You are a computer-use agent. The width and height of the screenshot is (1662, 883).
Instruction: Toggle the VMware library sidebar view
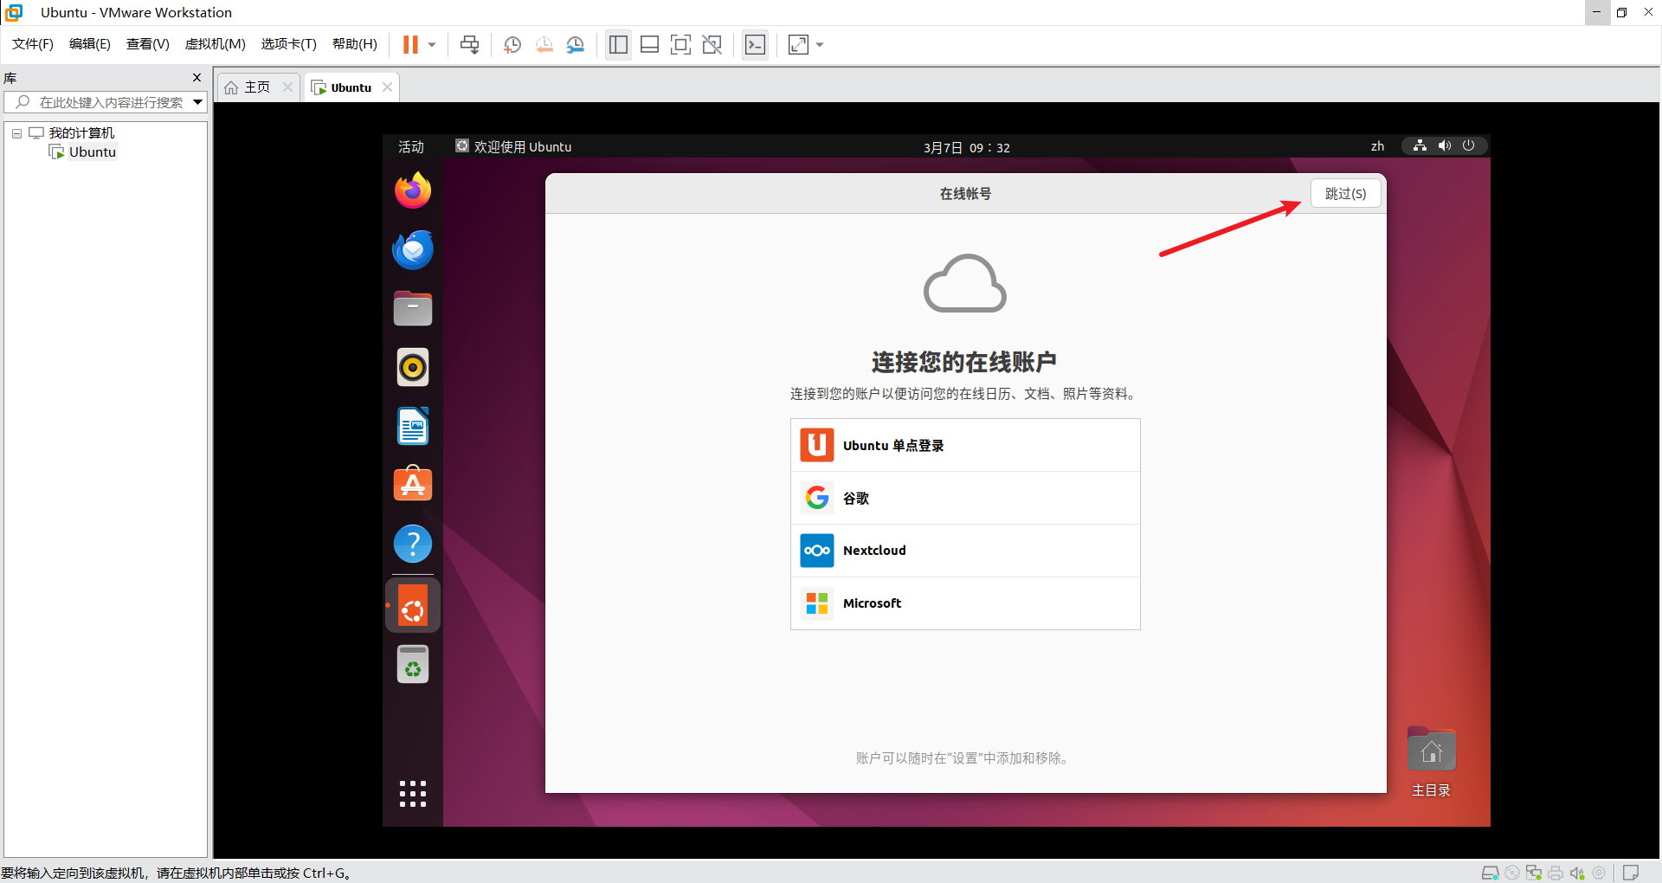[x=618, y=45]
